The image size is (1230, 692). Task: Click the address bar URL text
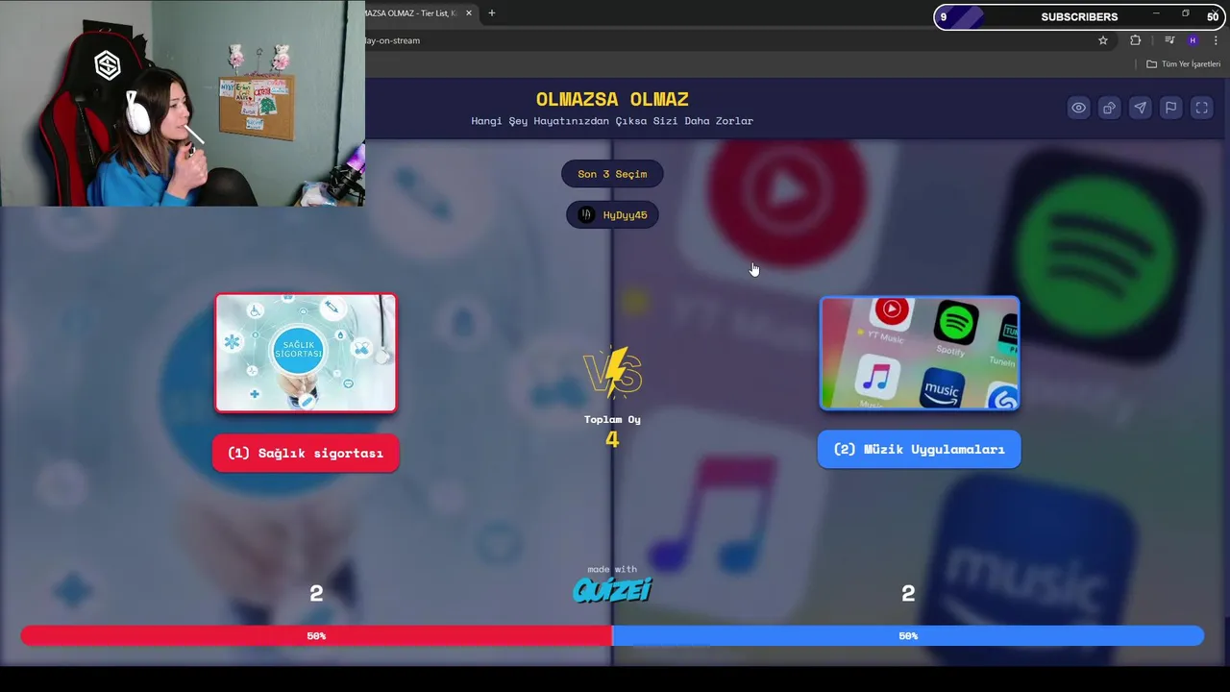[392, 40]
